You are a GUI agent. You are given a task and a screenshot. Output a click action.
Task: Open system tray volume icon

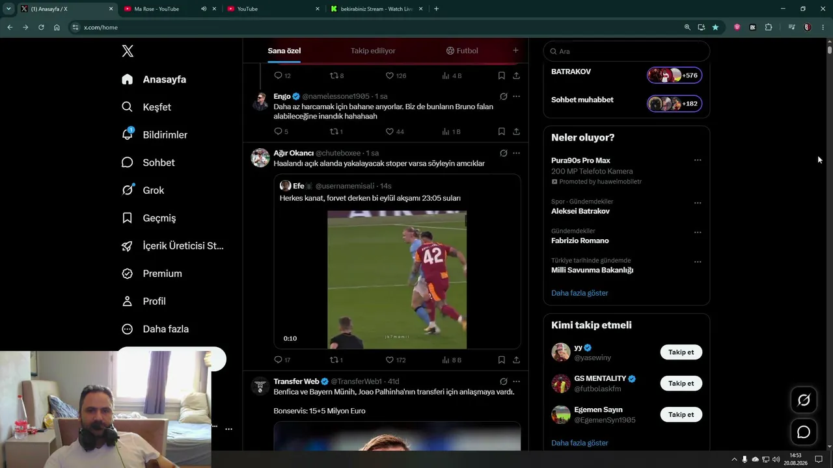[x=776, y=460]
